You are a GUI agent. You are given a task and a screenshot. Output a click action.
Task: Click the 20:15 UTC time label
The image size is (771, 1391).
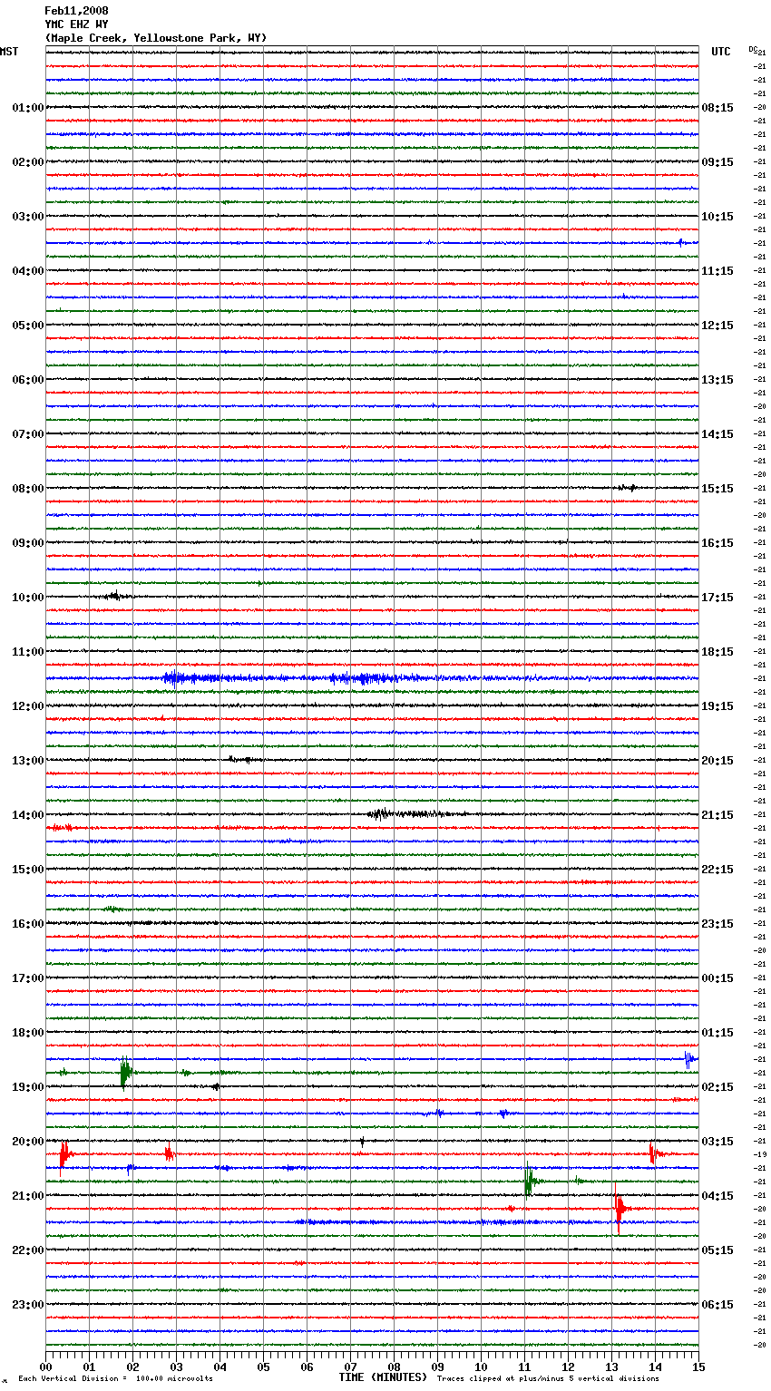(717, 761)
